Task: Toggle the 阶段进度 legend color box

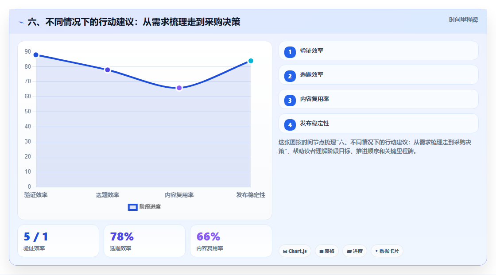Action: (x=132, y=207)
